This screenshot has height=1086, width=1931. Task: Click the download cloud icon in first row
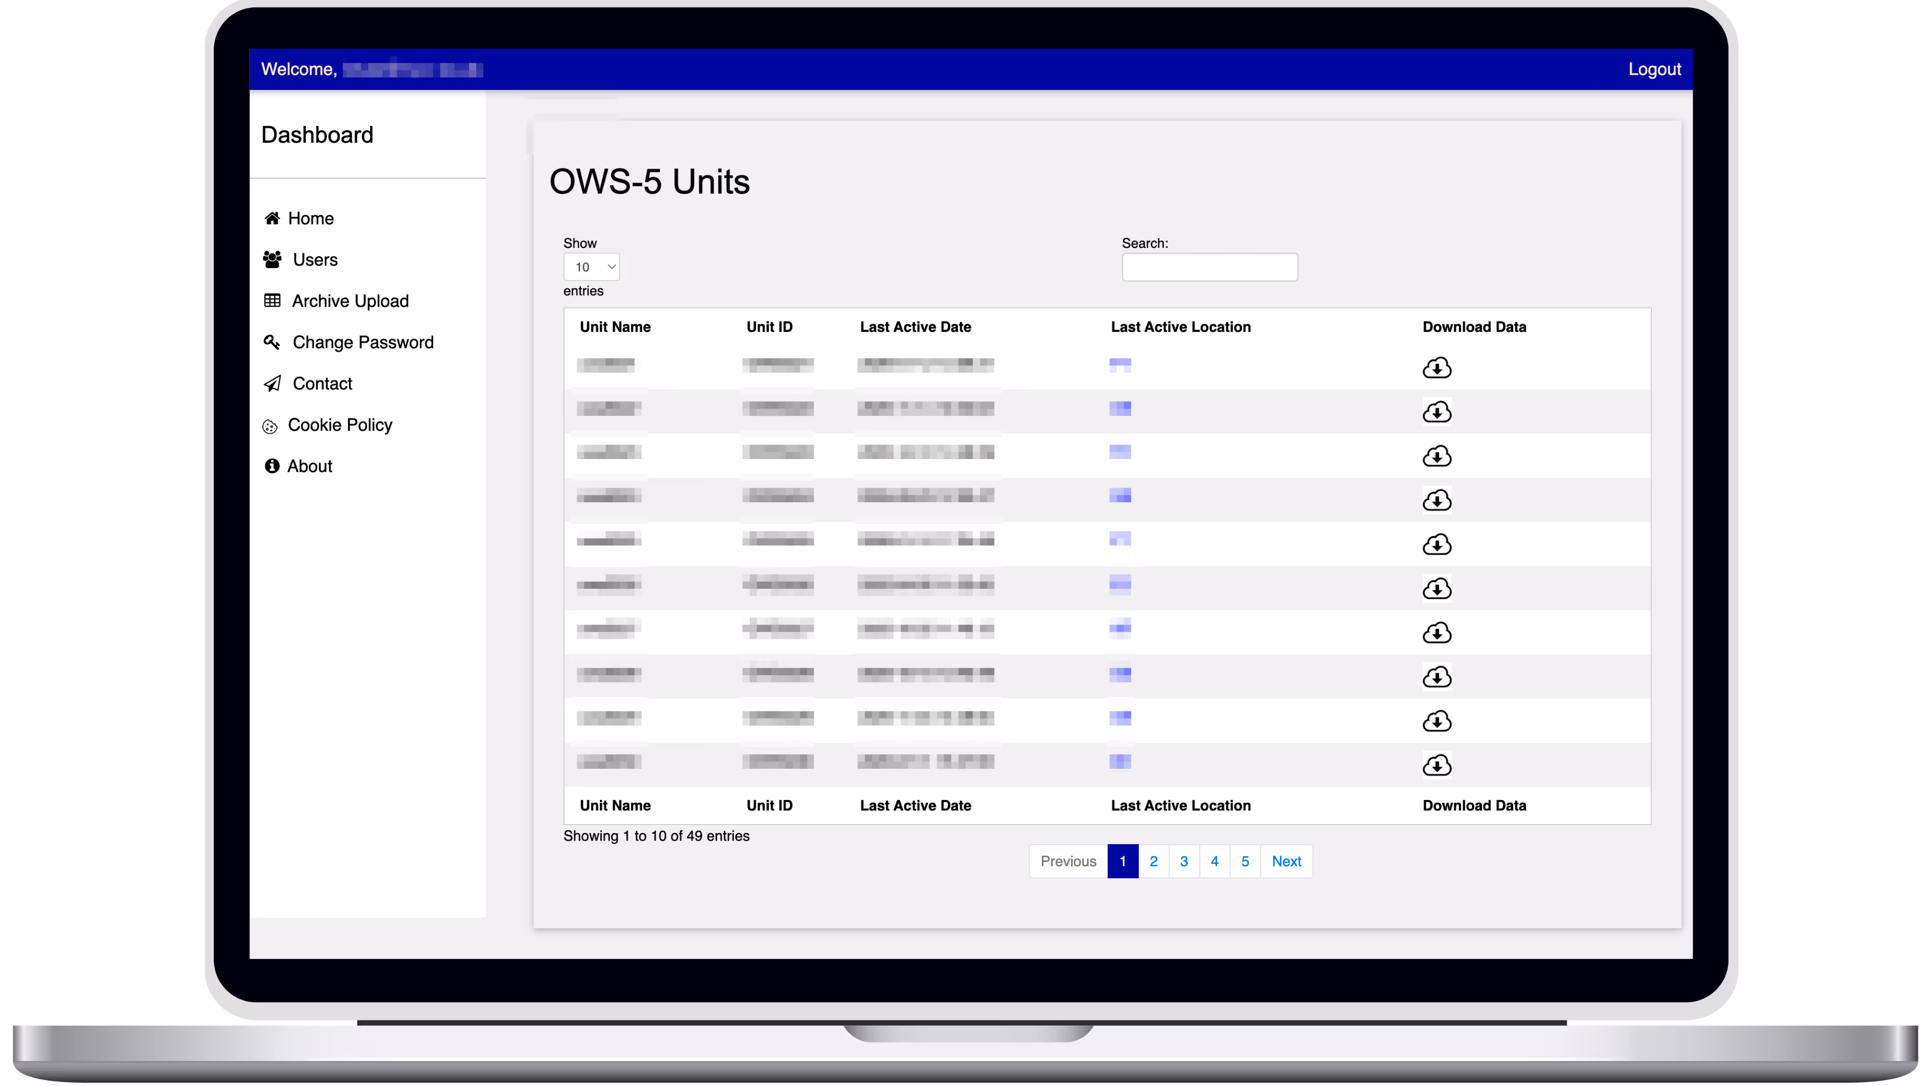tap(1436, 367)
